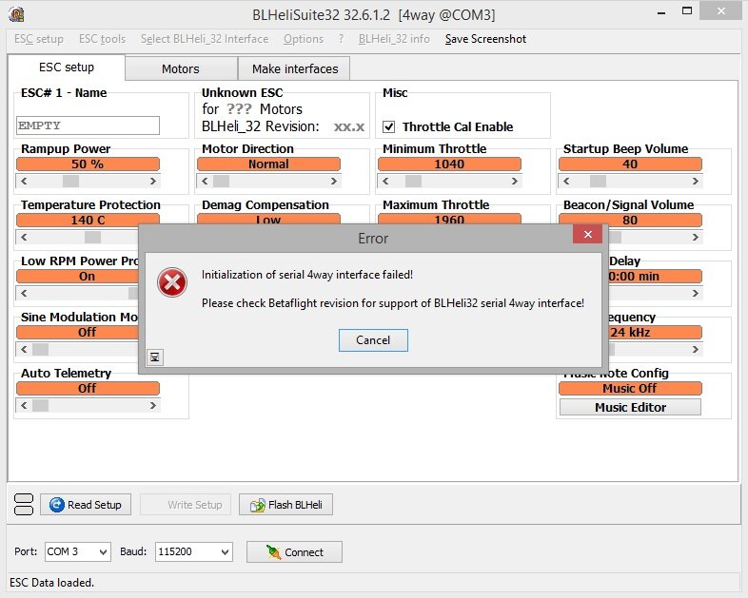Click the red error icon in dialog
The image size is (748, 598).
pyautogui.click(x=172, y=282)
